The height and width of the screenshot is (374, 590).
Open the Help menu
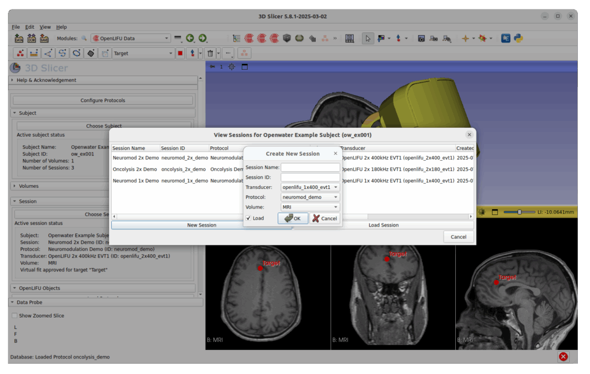click(61, 27)
